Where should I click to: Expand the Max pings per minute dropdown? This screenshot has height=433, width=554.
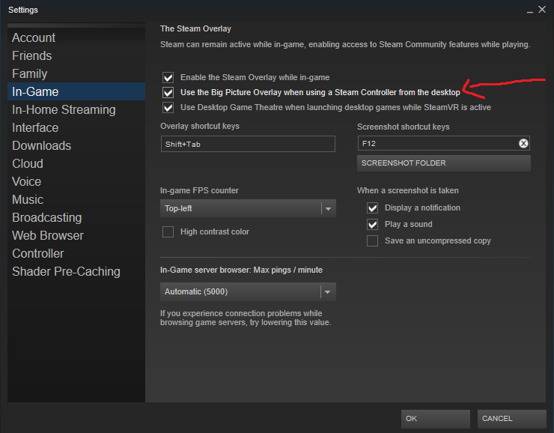(x=327, y=292)
